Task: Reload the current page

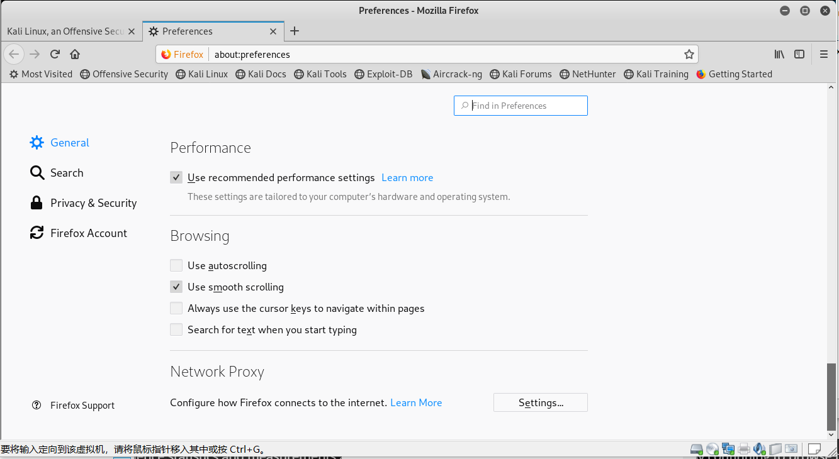Action: [55, 54]
